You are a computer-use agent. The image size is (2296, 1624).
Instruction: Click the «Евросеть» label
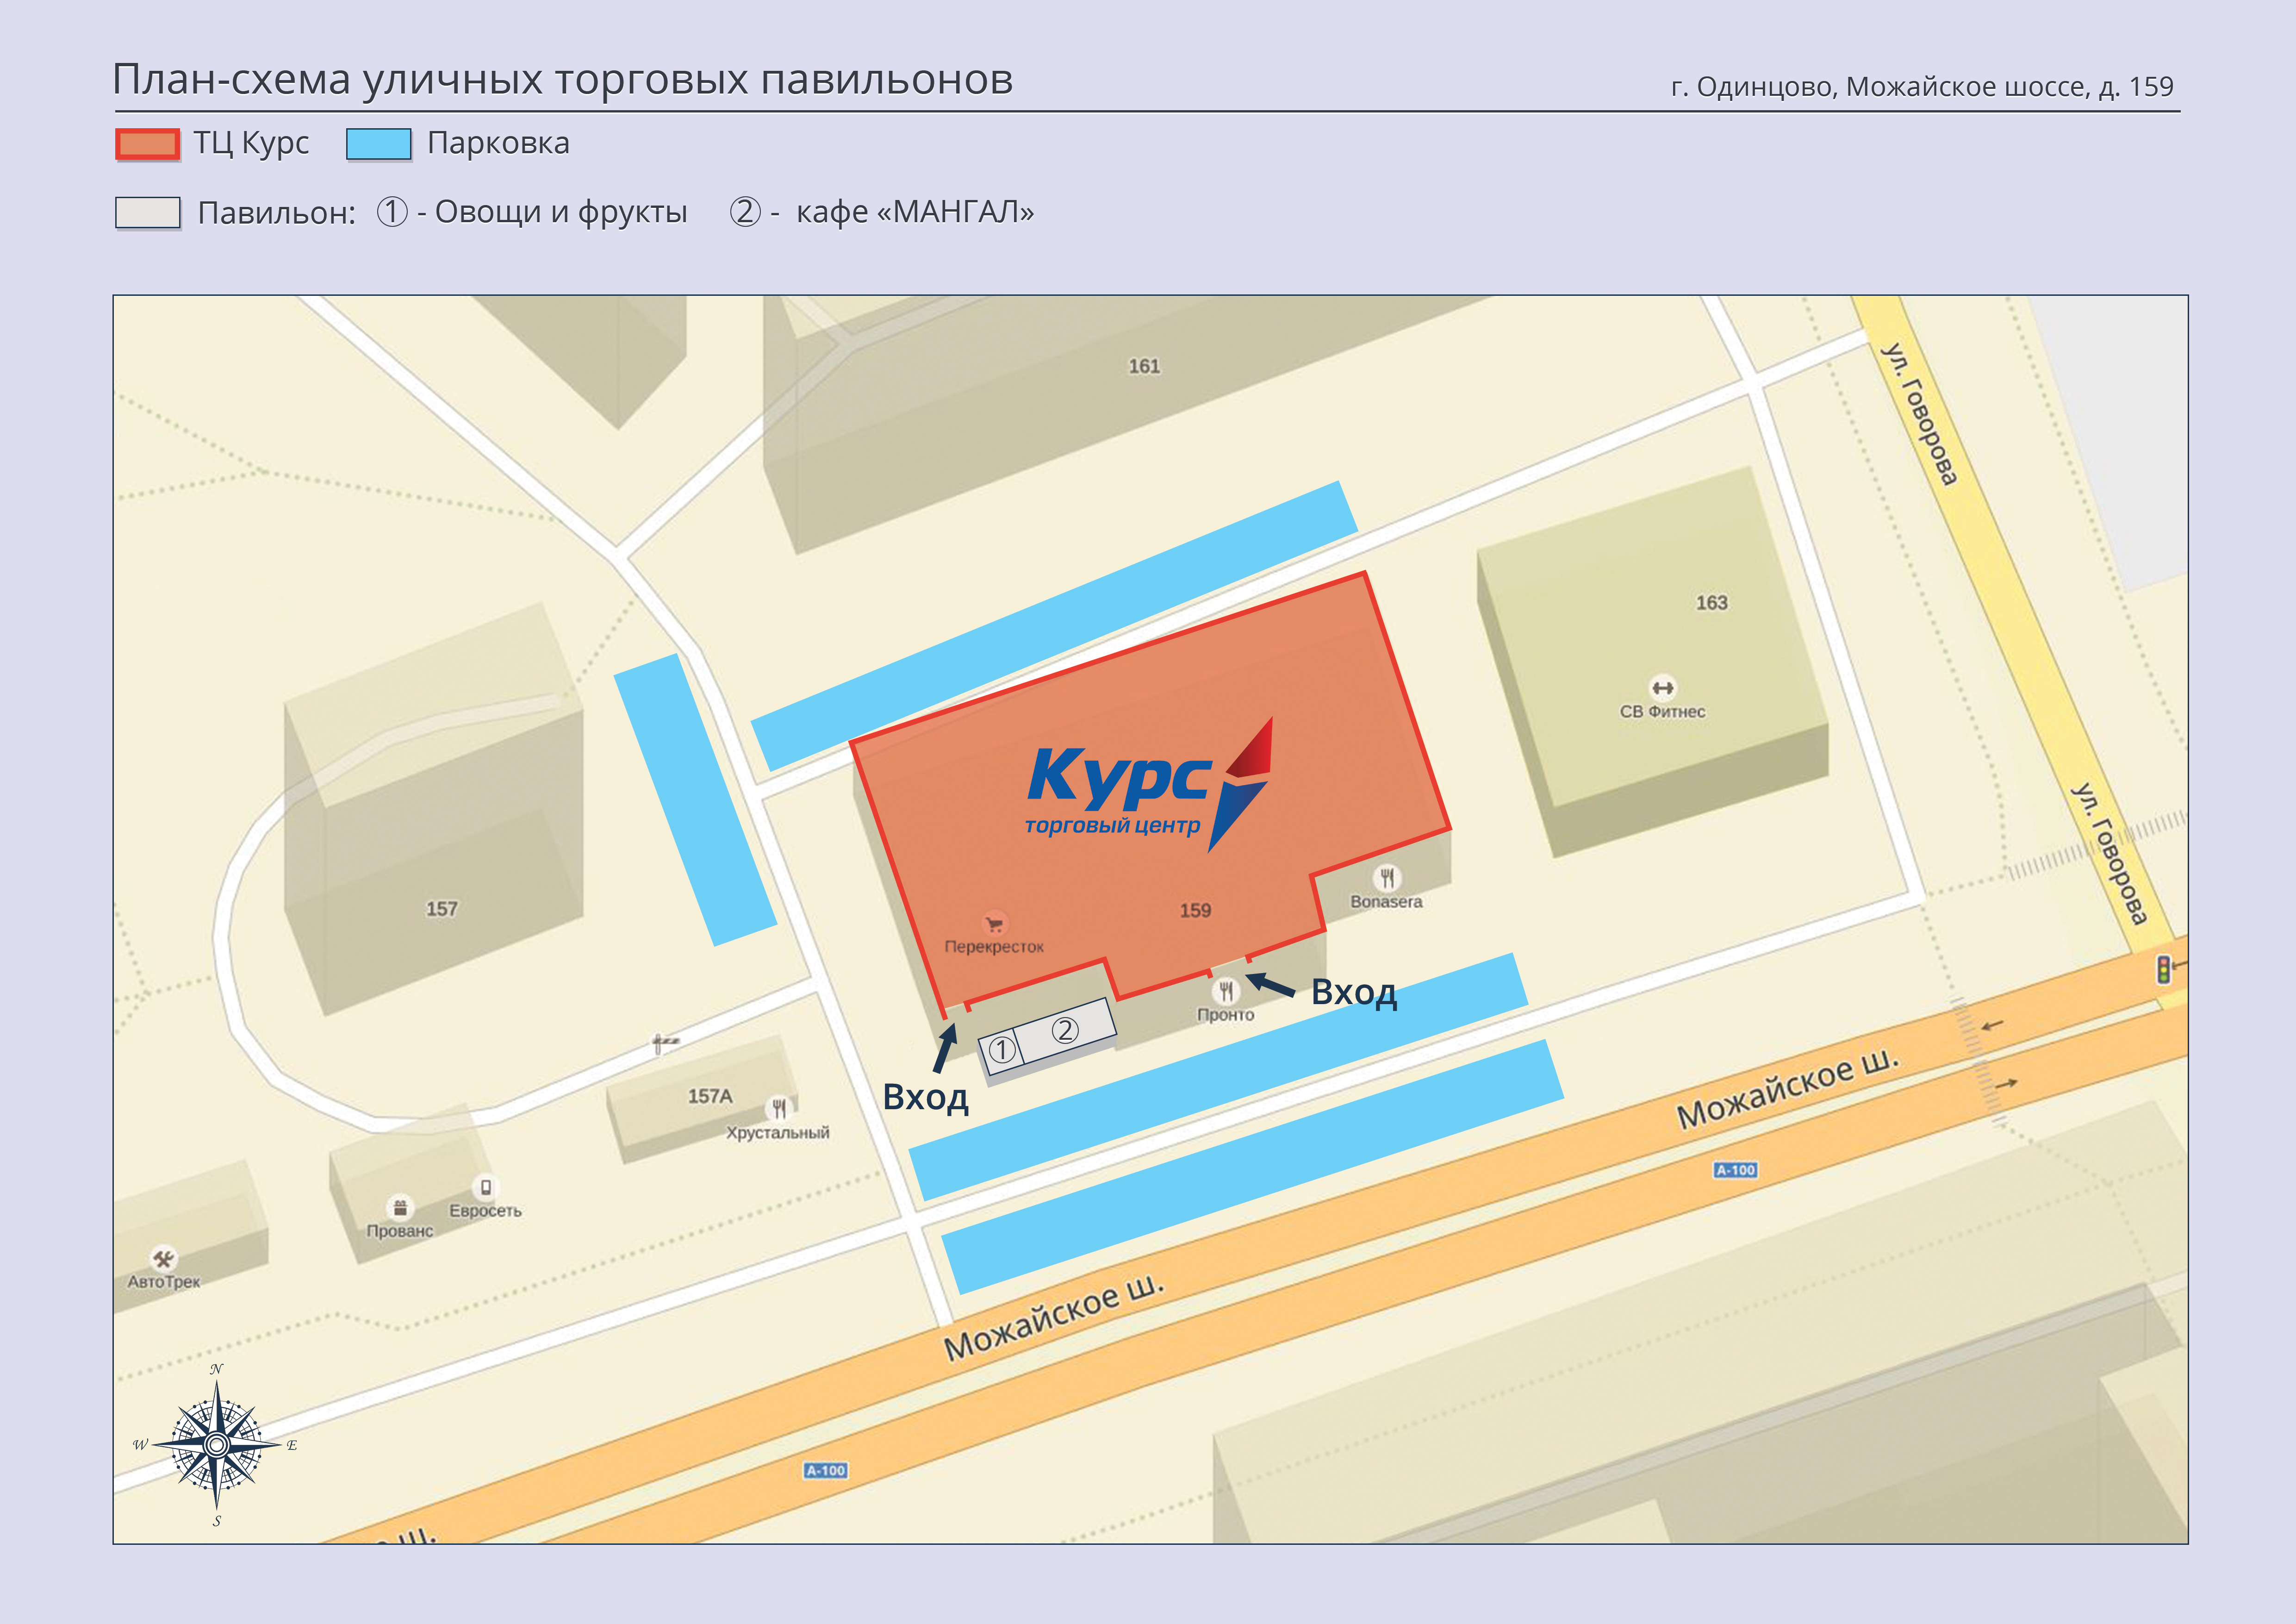click(486, 1211)
